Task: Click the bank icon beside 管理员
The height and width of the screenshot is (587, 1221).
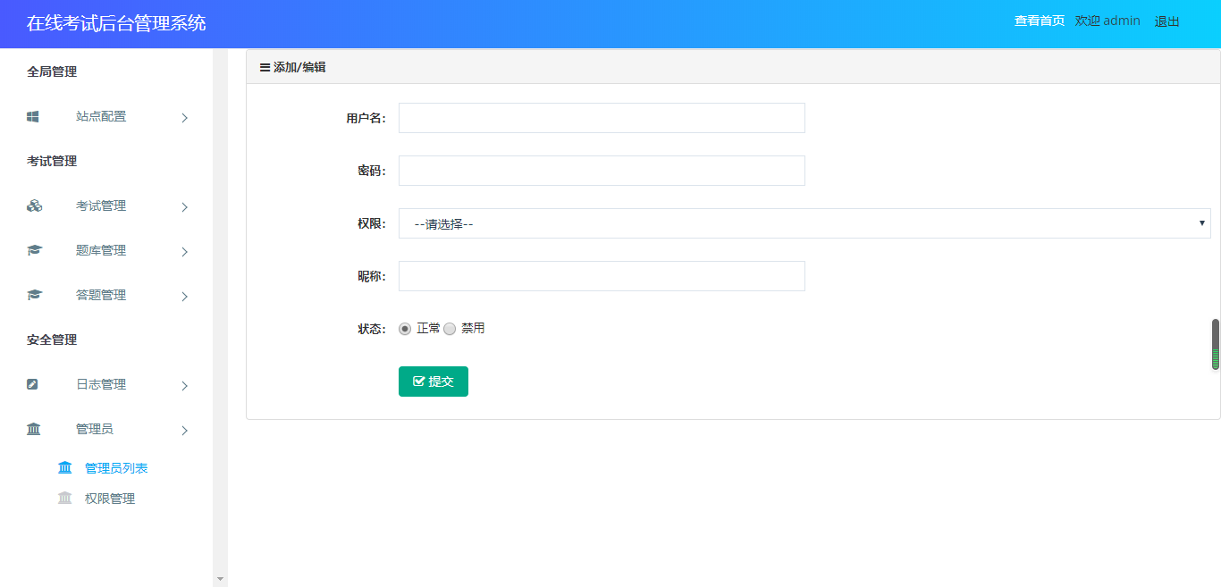Action: click(34, 429)
